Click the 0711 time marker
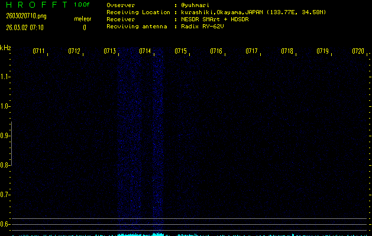Image resolution: width=372 pixels, height=236 pixels. click(x=38, y=51)
